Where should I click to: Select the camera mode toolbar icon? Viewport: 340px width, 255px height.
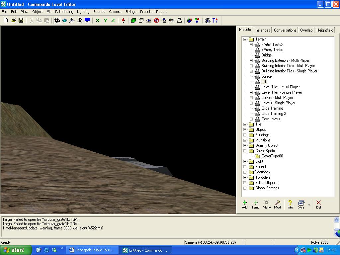pyautogui.click(x=57, y=20)
